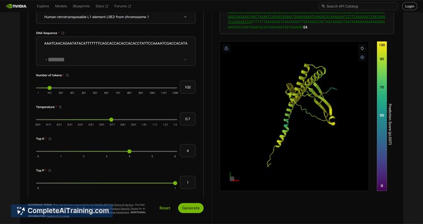Click the Temperature value box 0.7

pyautogui.click(x=187, y=119)
